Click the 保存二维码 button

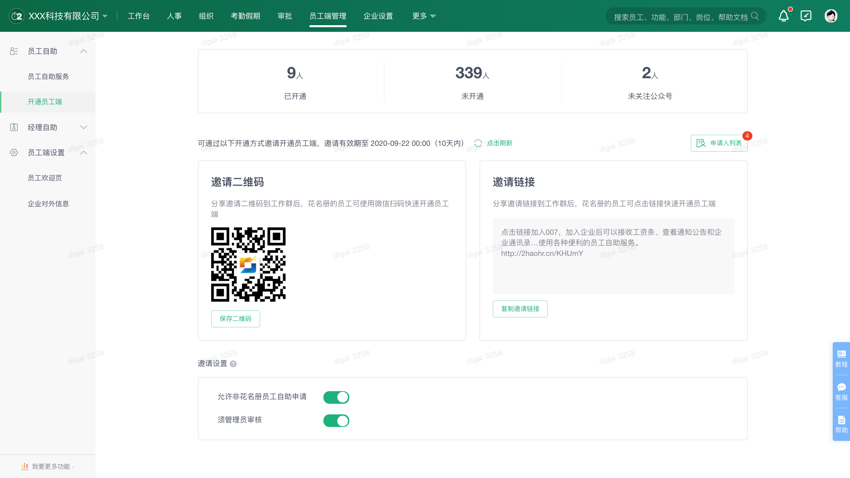coord(236,319)
